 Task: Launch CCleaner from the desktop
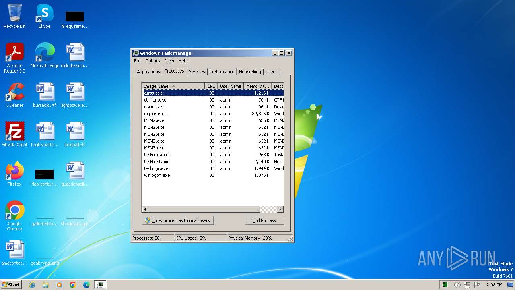pyautogui.click(x=14, y=95)
